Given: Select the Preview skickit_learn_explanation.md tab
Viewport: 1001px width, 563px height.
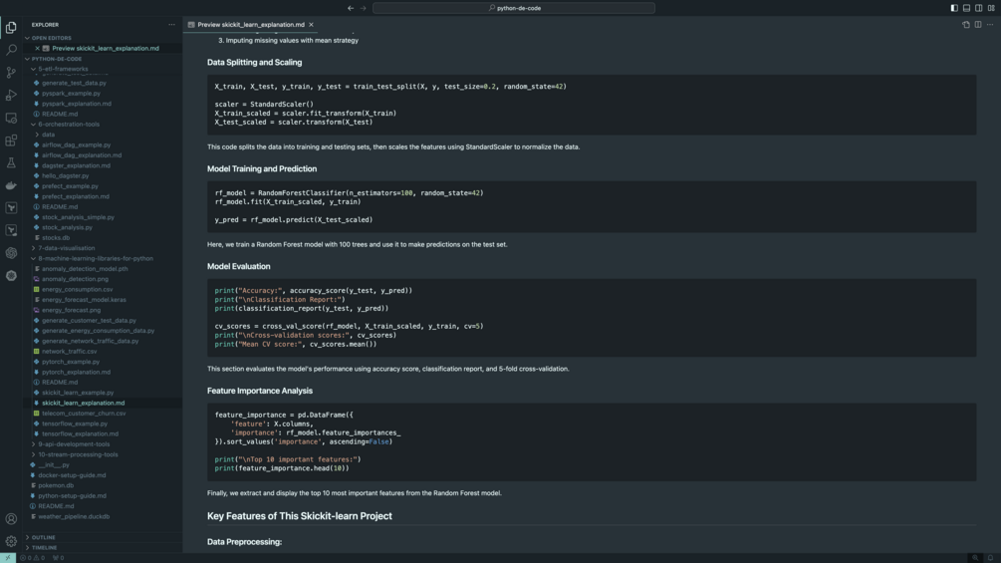Looking at the screenshot, I should 250,25.
